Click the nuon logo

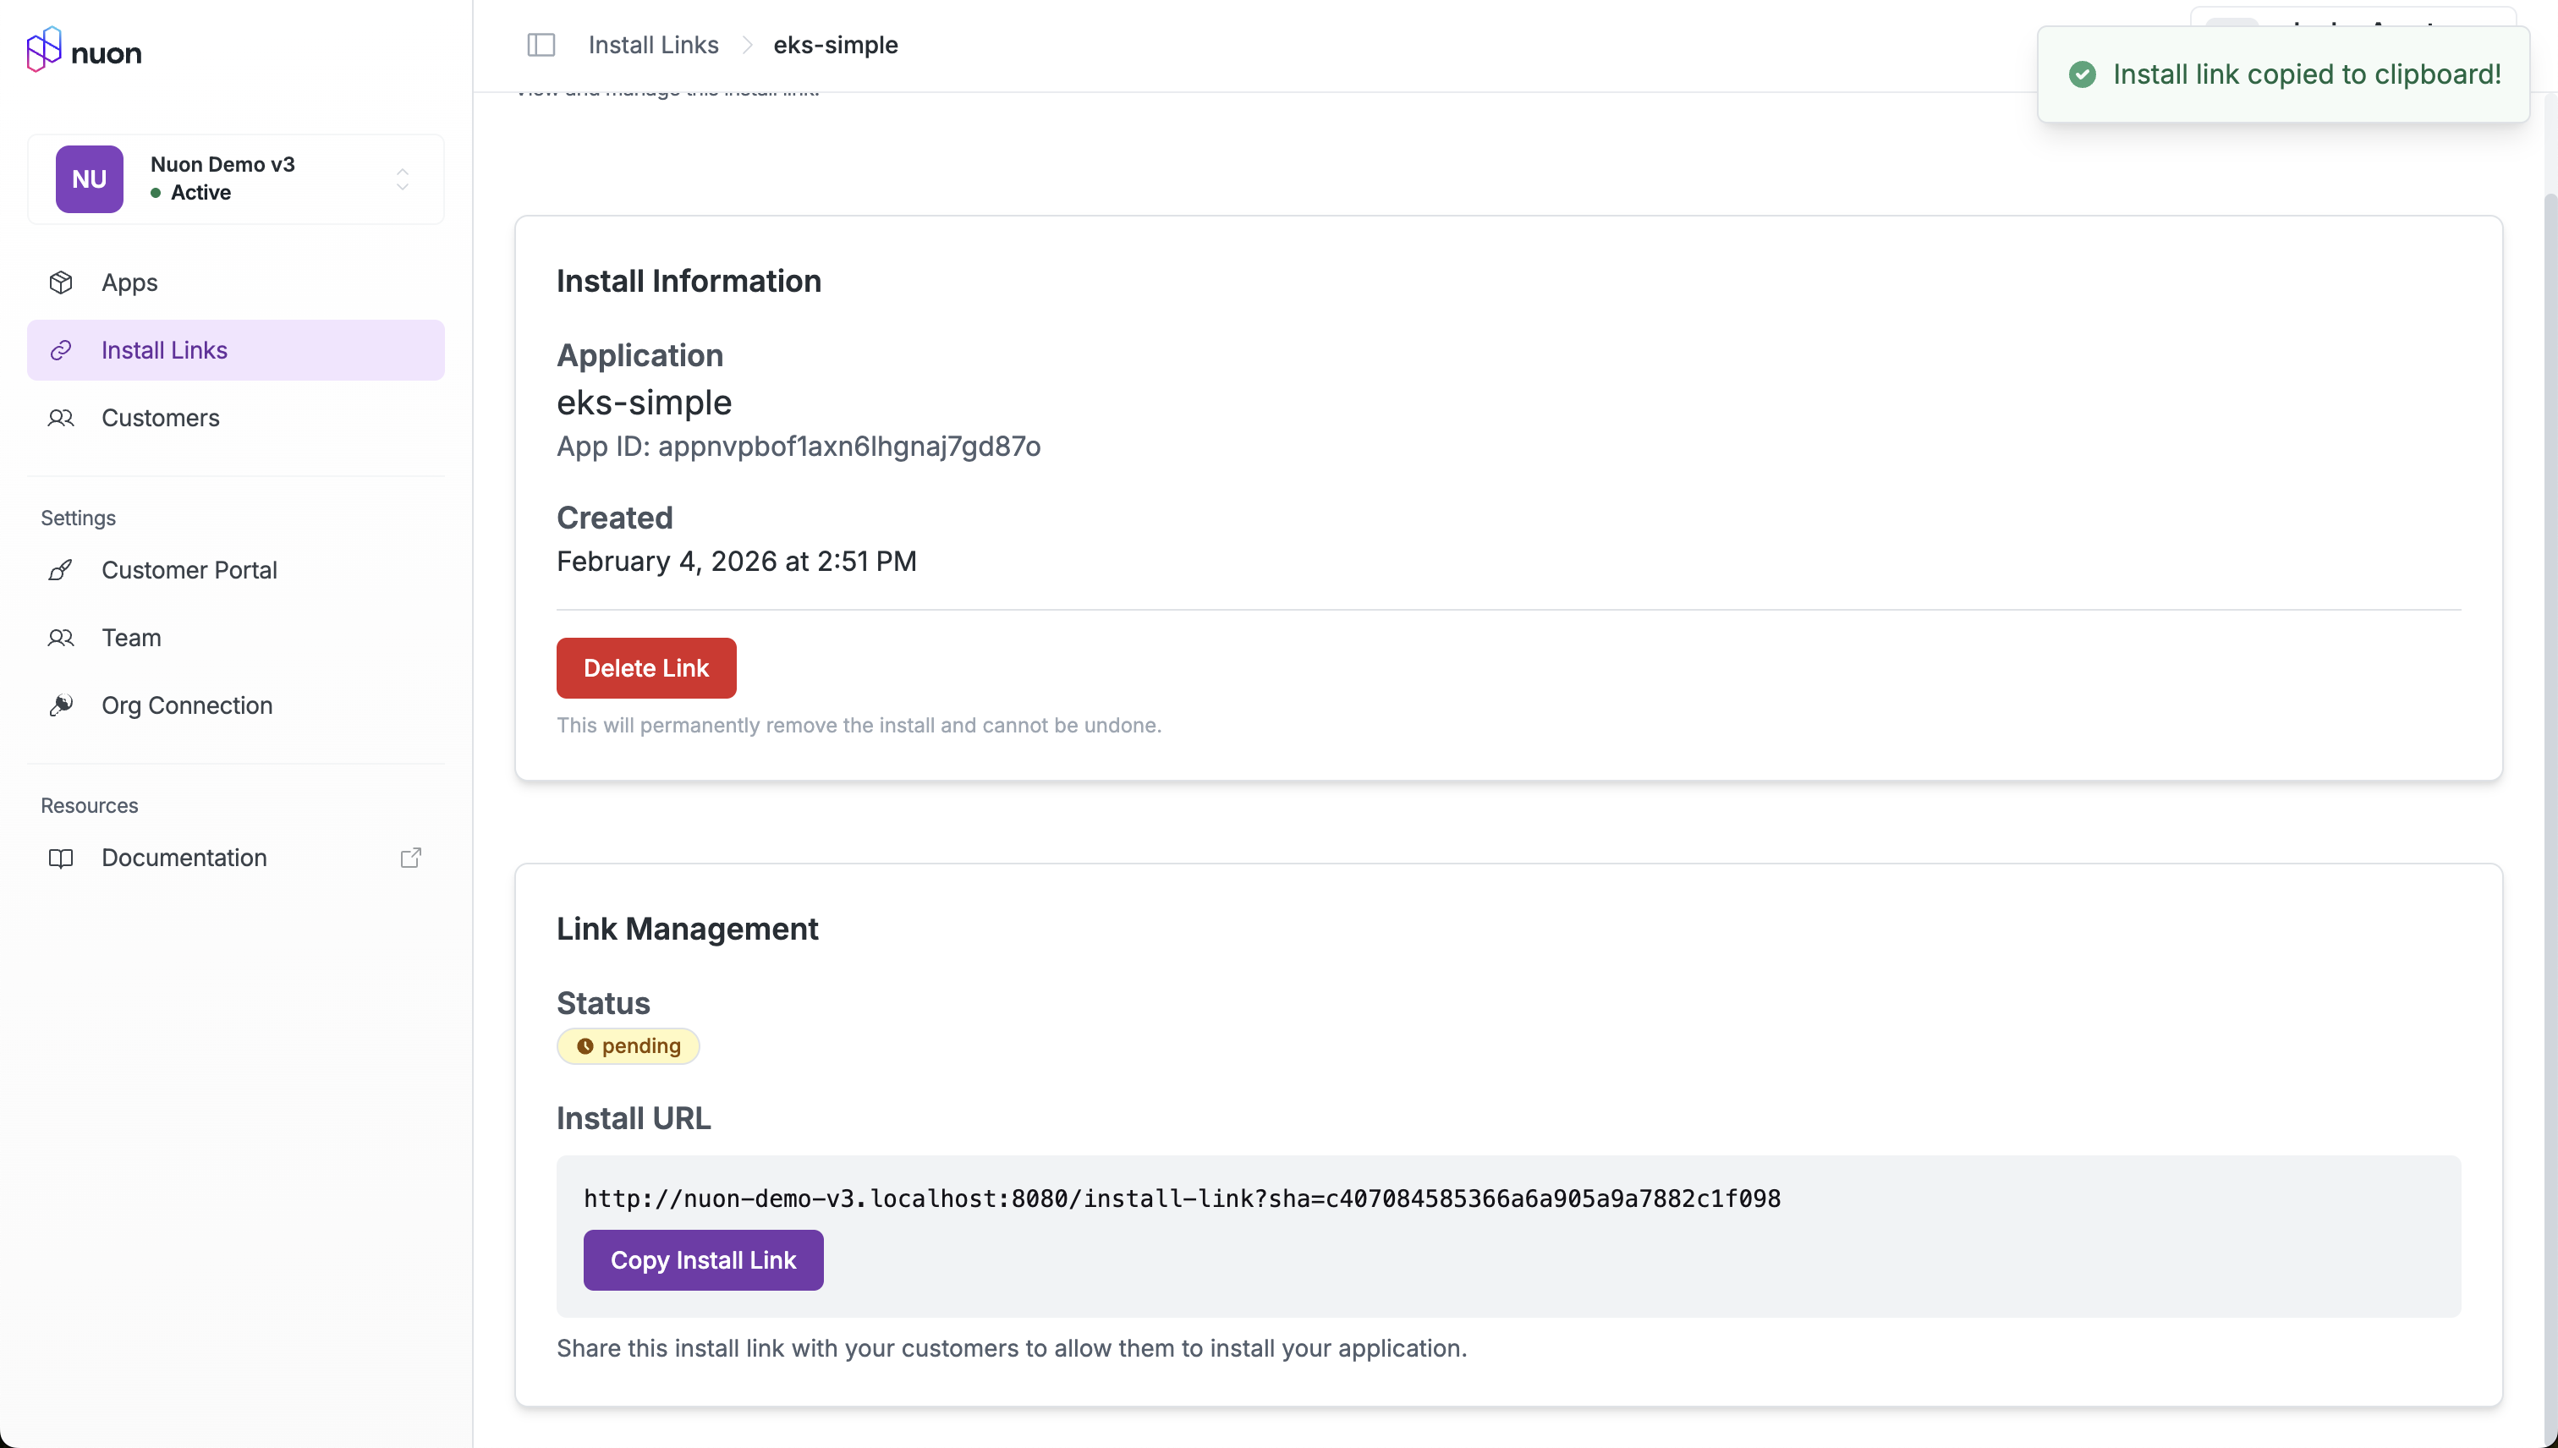click(x=84, y=50)
